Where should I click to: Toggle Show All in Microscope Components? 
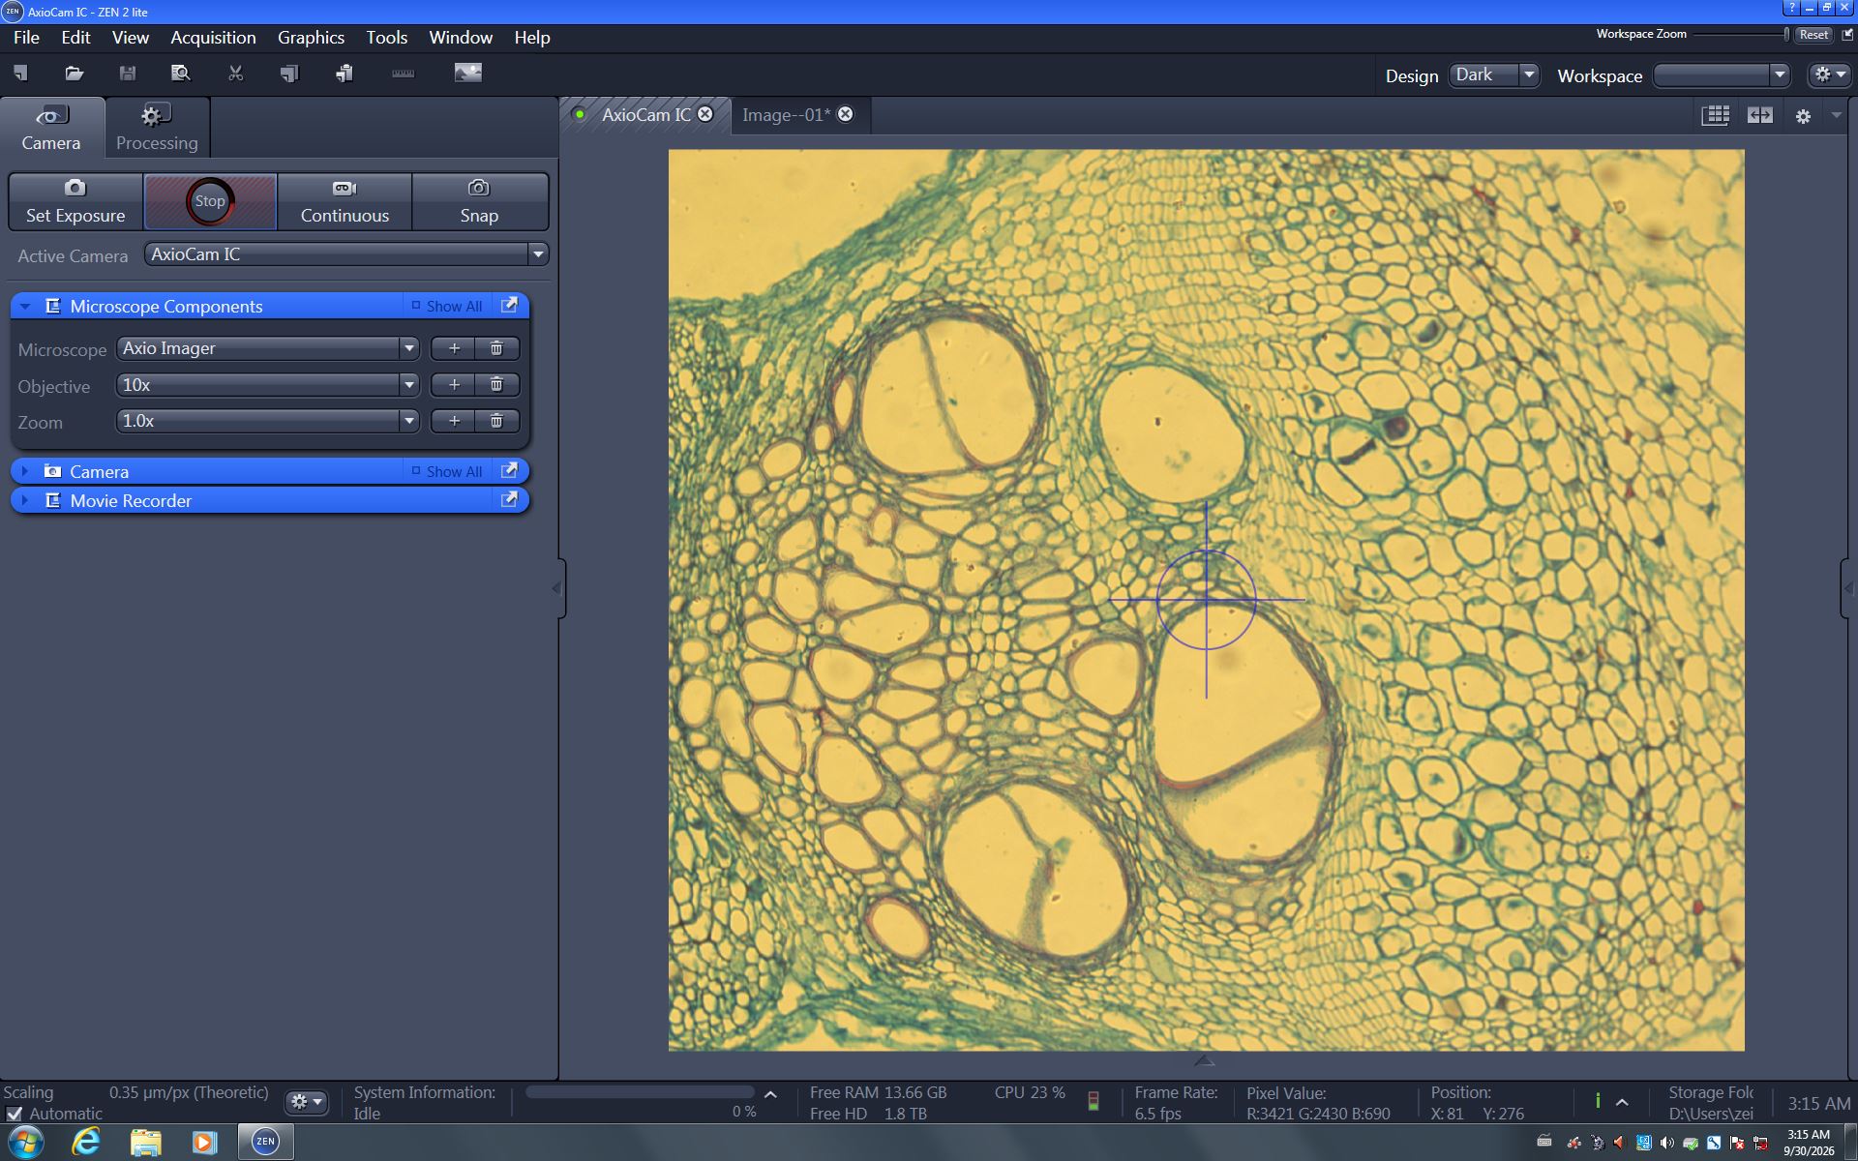pyautogui.click(x=447, y=306)
